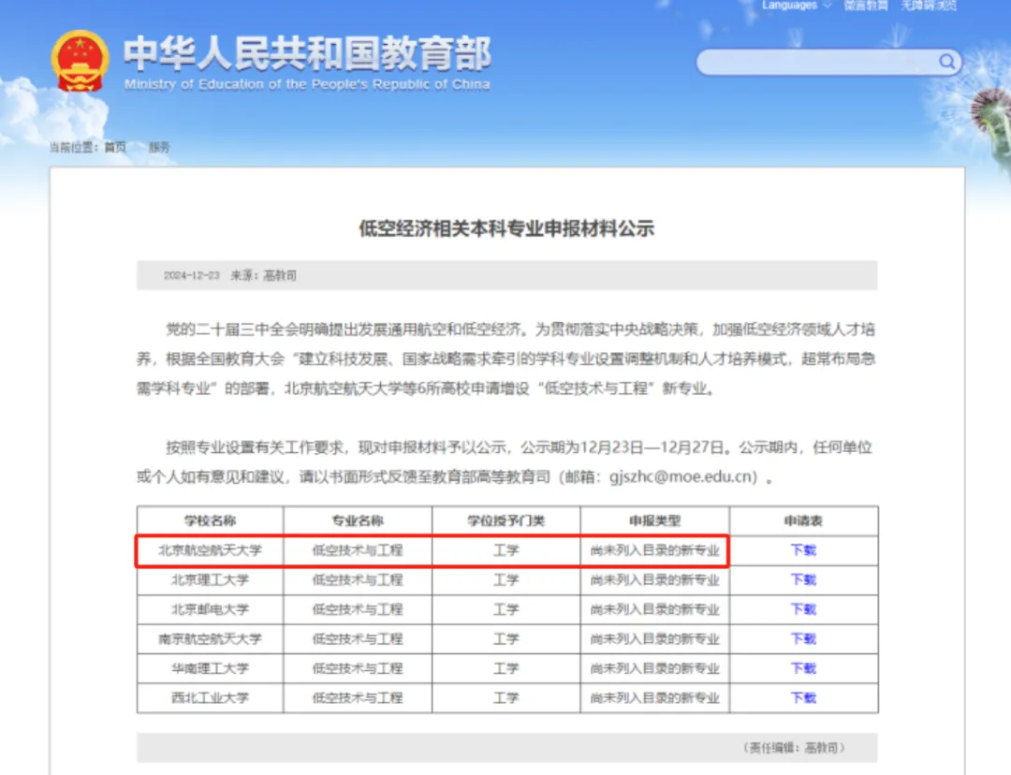Click the English subtitle Ministry of Education
This screenshot has height=775, width=1011.
(x=307, y=84)
